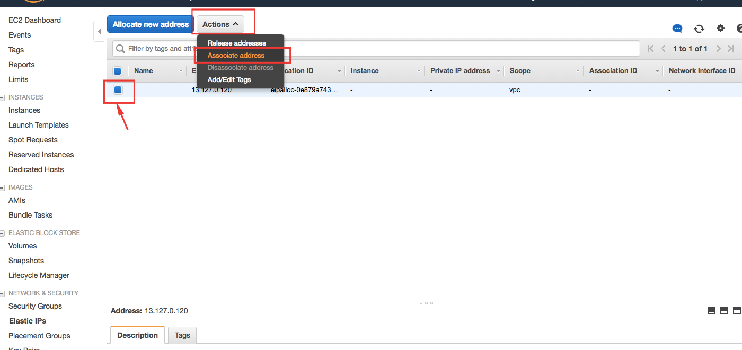This screenshot has height=350, width=742.
Task: Open Security Groups in the sidebar
Action: 35,306
